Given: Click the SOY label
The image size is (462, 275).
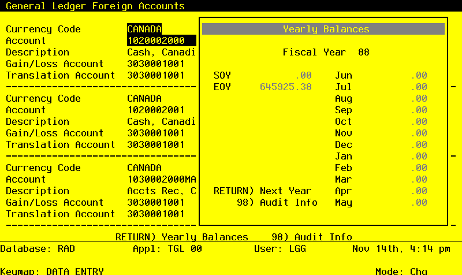Looking at the screenshot, I should [x=222, y=76].
